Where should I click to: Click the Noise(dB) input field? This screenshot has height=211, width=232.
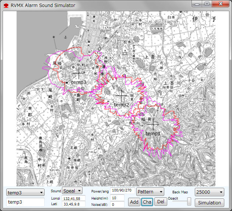[x=117, y=204]
